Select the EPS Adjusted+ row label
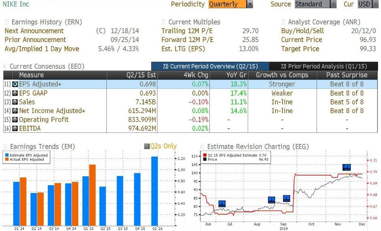This screenshot has width=381, height=231. tap(40, 84)
